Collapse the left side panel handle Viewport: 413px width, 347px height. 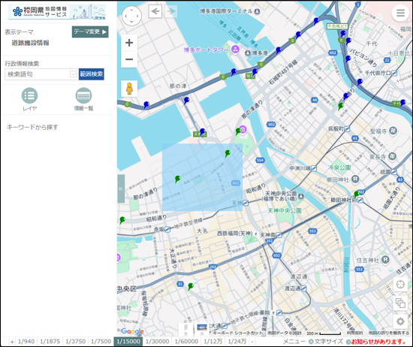click(121, 189)
